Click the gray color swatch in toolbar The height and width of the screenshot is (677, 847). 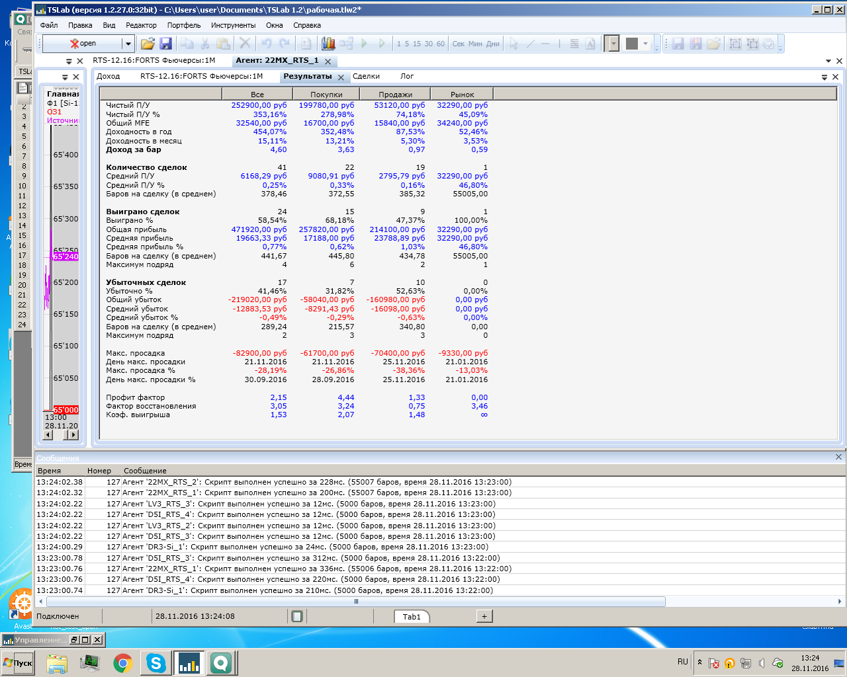point(632,44)
